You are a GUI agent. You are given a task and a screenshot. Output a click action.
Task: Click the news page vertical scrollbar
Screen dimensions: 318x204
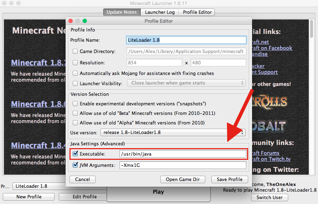[312, 29]
